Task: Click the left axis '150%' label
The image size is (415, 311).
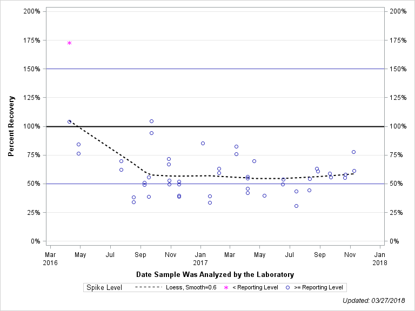Action: tap(32, 69)
